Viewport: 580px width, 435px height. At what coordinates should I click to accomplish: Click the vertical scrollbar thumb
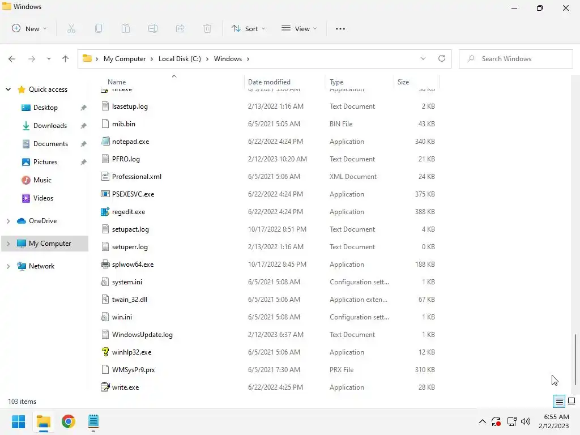(x=575, y=359)
